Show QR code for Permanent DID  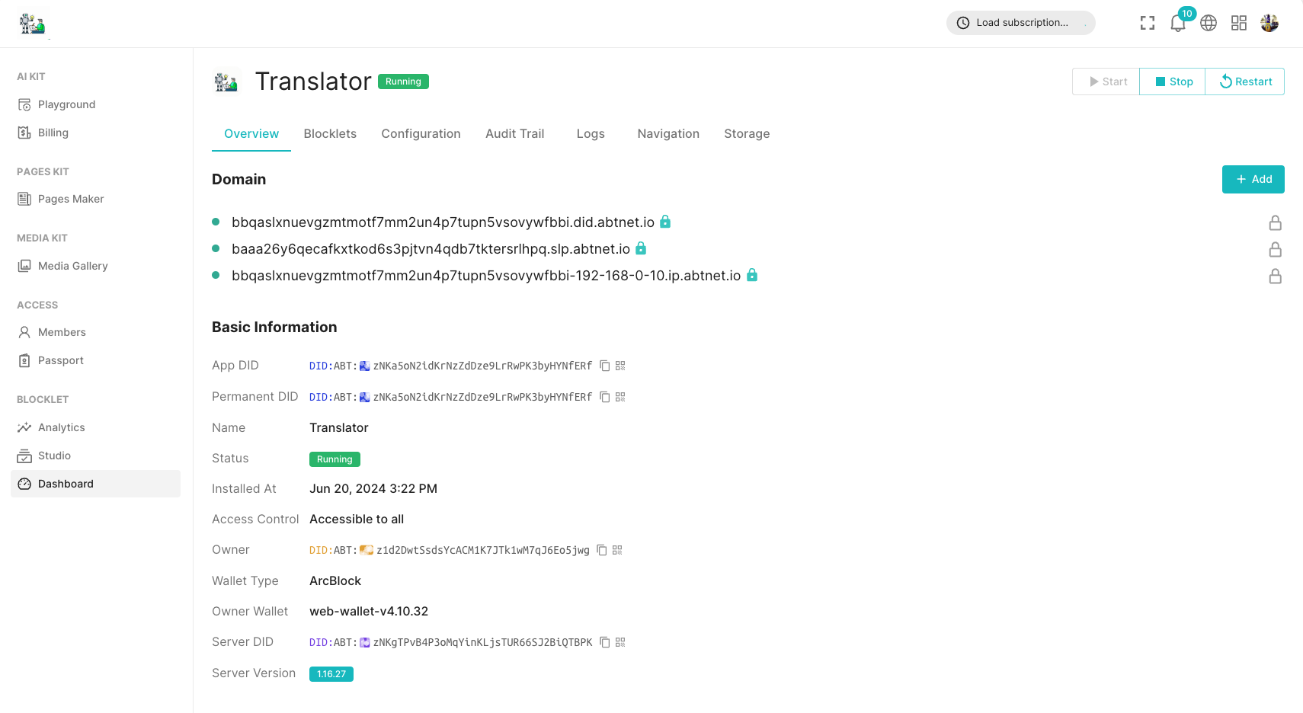point(620,397)
